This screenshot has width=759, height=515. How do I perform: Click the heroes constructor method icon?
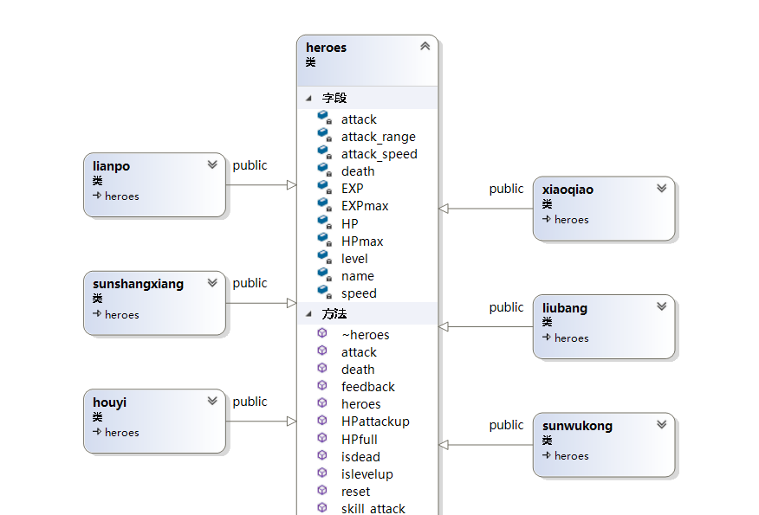[x=322, y=402]
